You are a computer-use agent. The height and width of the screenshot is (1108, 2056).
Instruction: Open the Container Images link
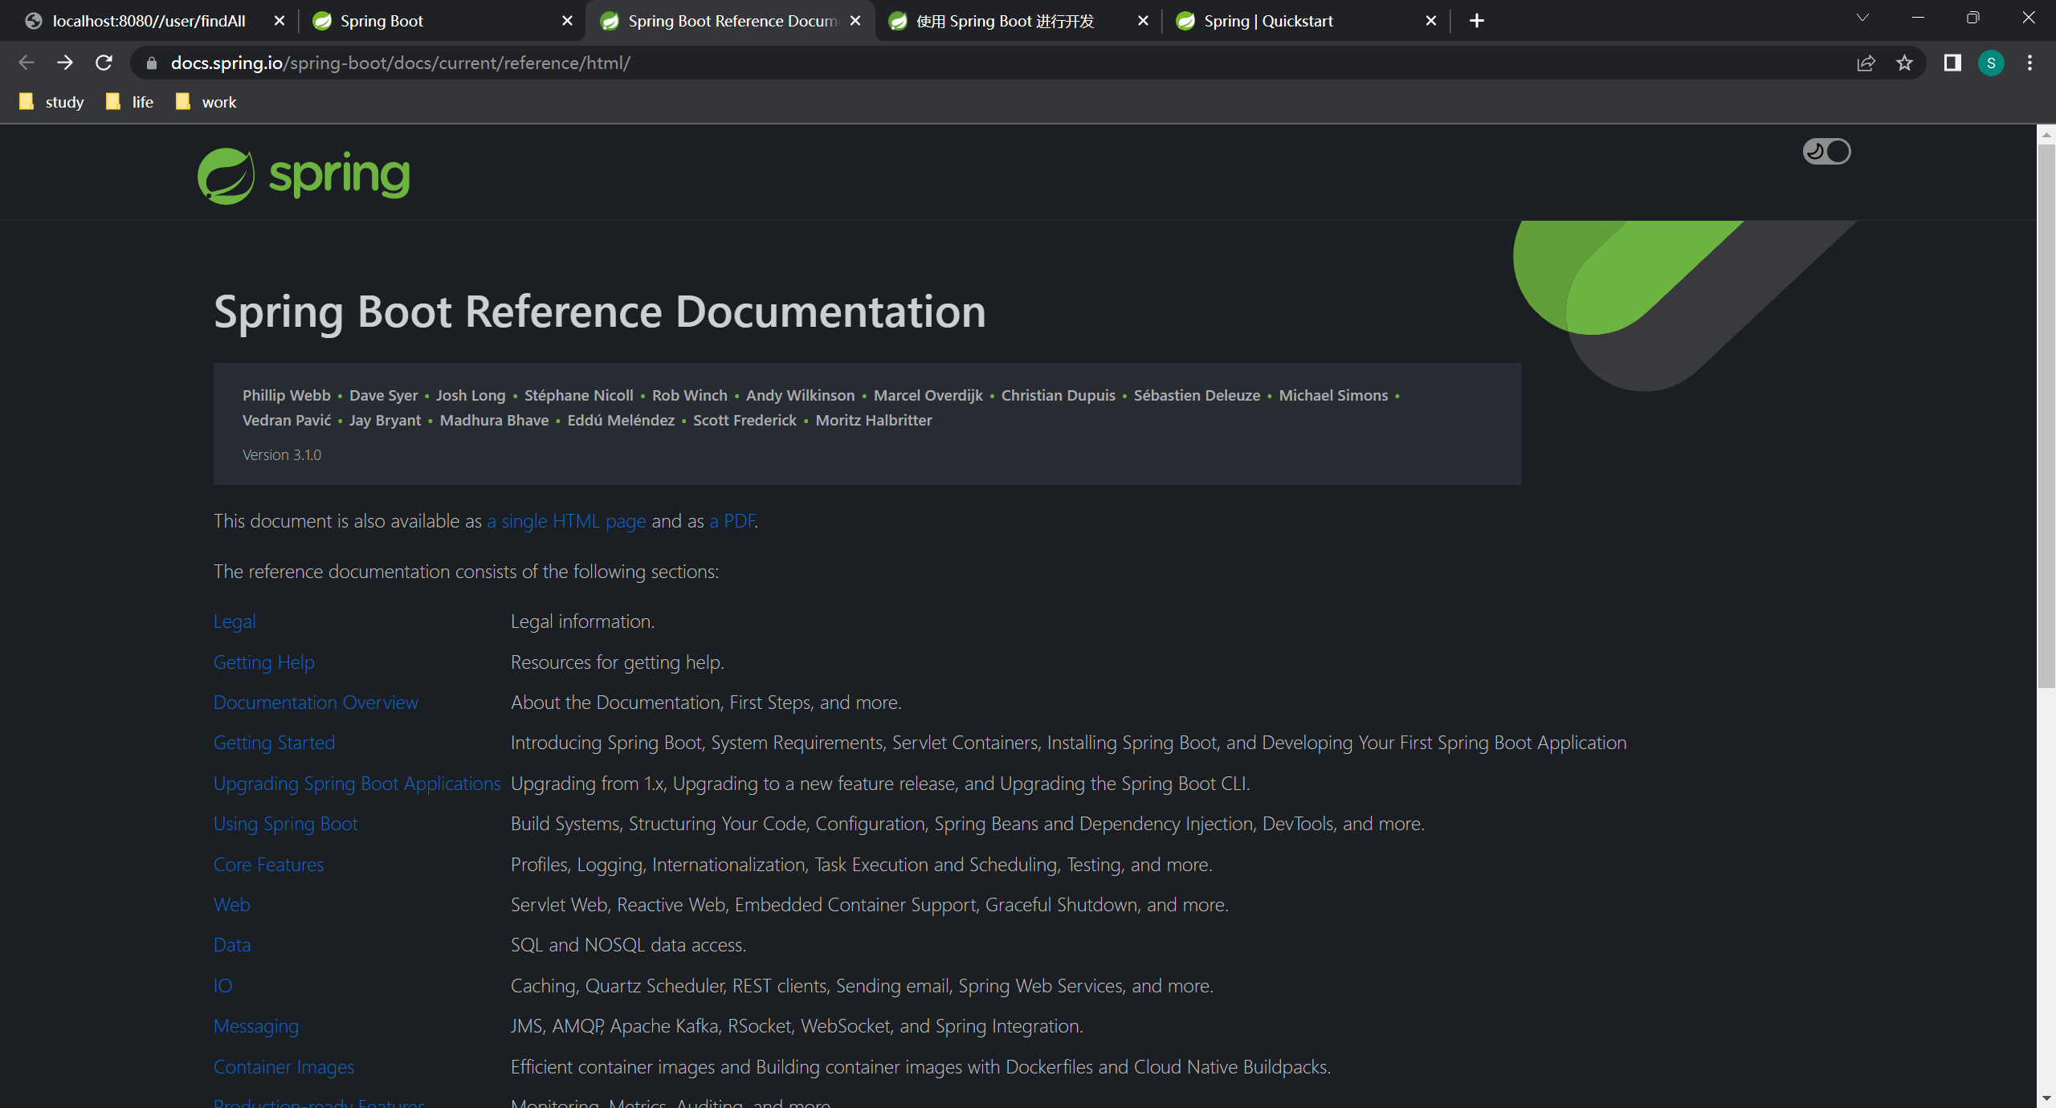coord(284,1067)
